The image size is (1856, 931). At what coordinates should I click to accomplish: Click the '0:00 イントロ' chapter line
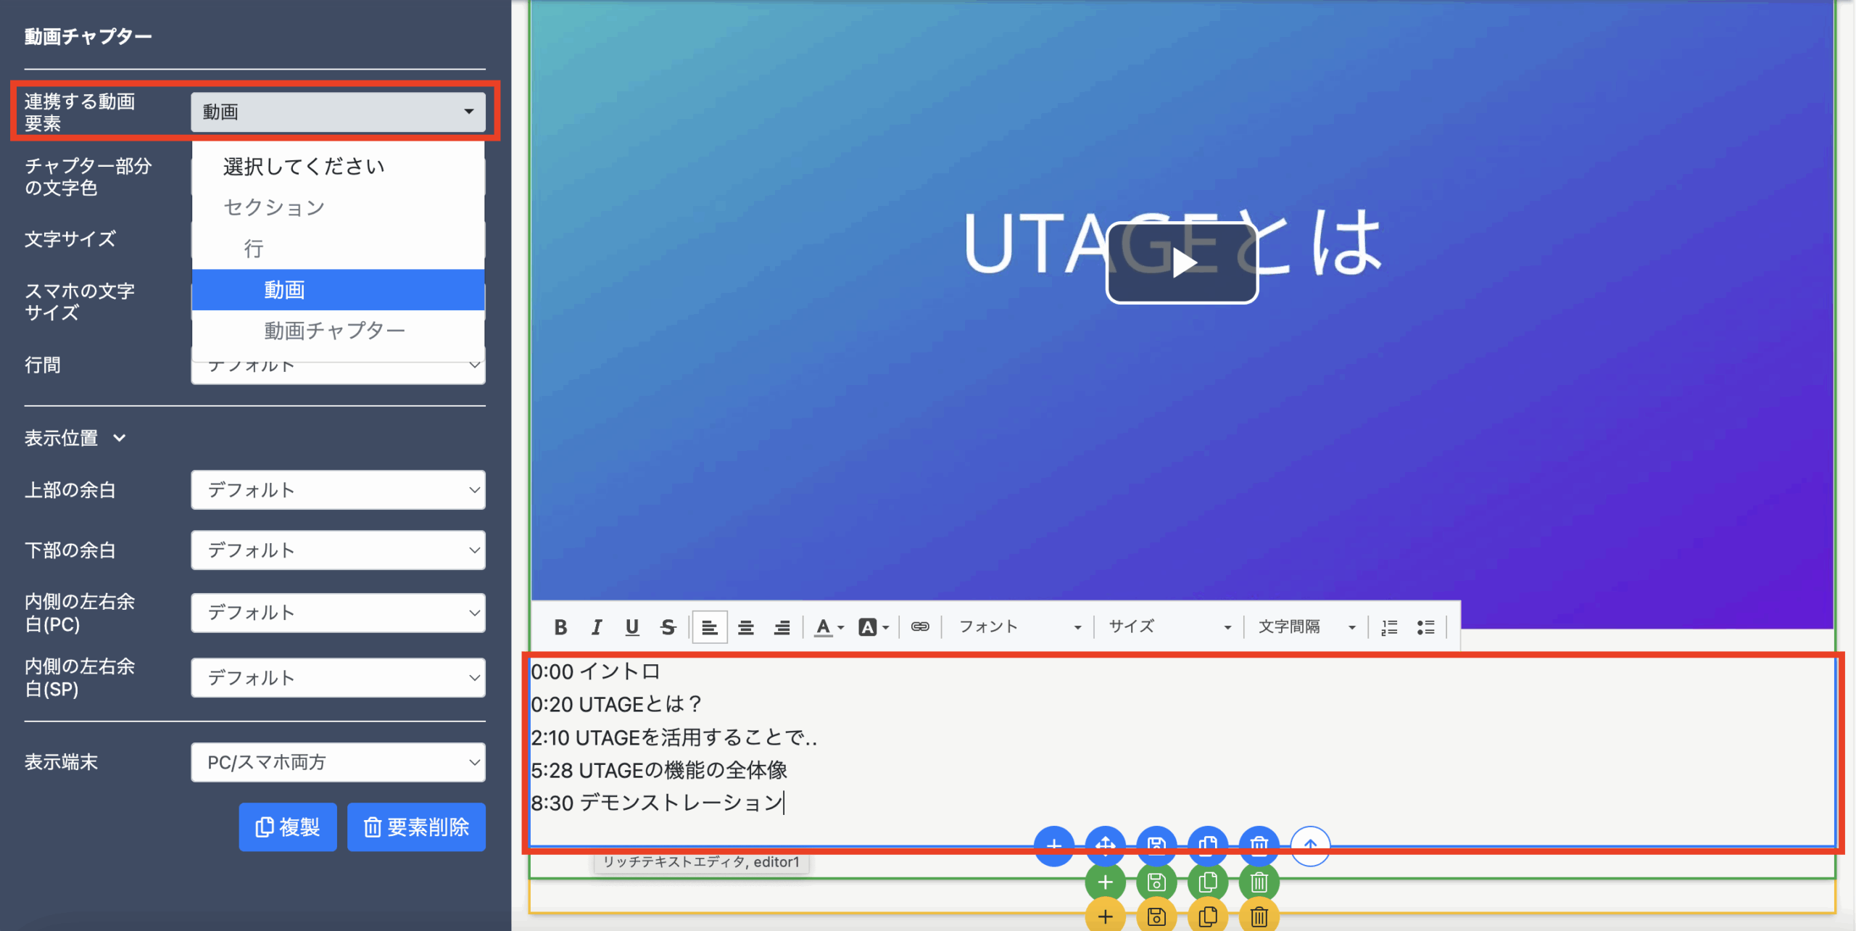click(595, 671)
